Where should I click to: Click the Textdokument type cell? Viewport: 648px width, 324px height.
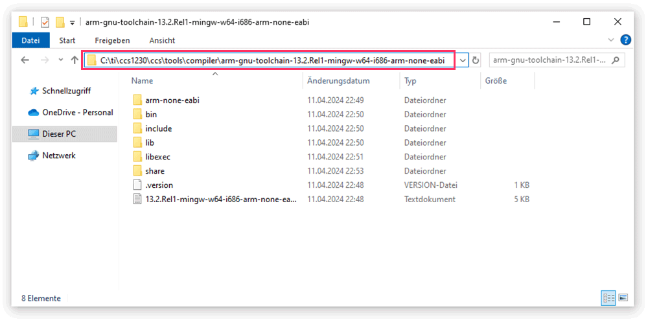[x=430, y=199]
